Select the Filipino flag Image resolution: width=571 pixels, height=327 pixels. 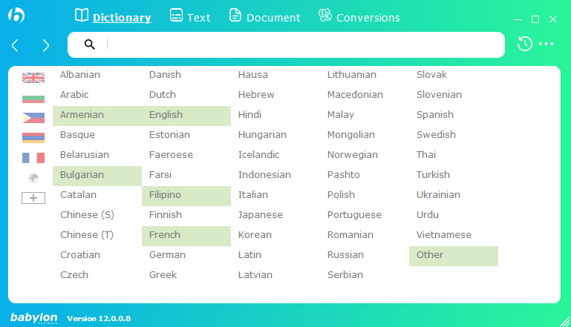[x=33, y=118]
